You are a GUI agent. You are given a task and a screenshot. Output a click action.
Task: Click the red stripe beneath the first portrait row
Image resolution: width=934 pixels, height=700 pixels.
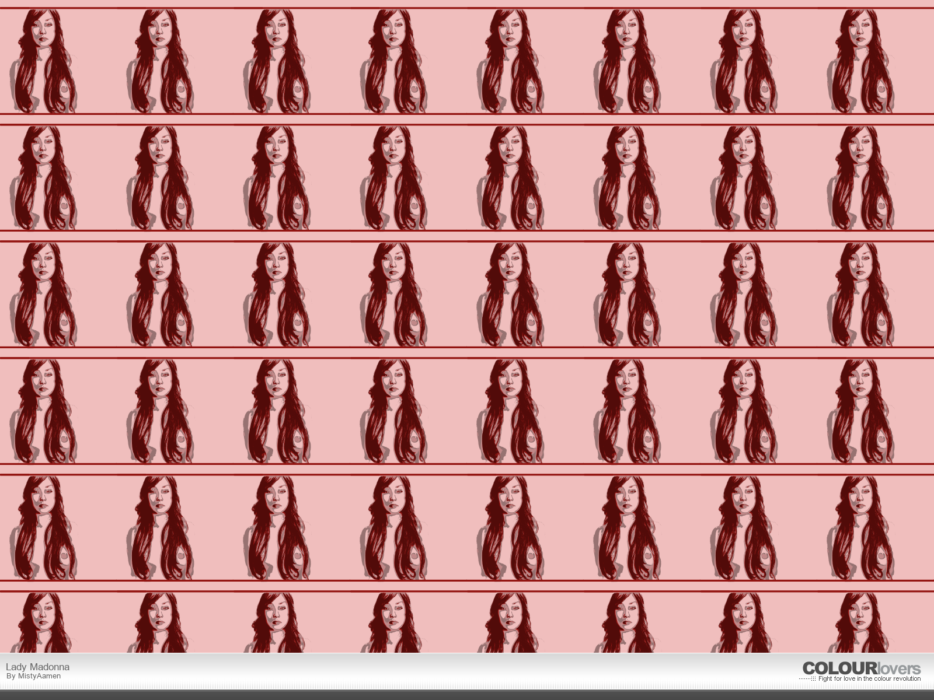(x=467, y=114)
